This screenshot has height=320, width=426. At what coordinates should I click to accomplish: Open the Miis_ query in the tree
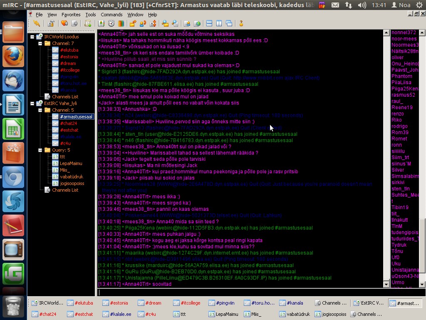coord(65,170)
